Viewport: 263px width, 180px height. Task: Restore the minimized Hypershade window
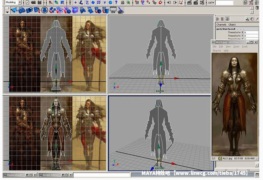(x=28, y=175)
